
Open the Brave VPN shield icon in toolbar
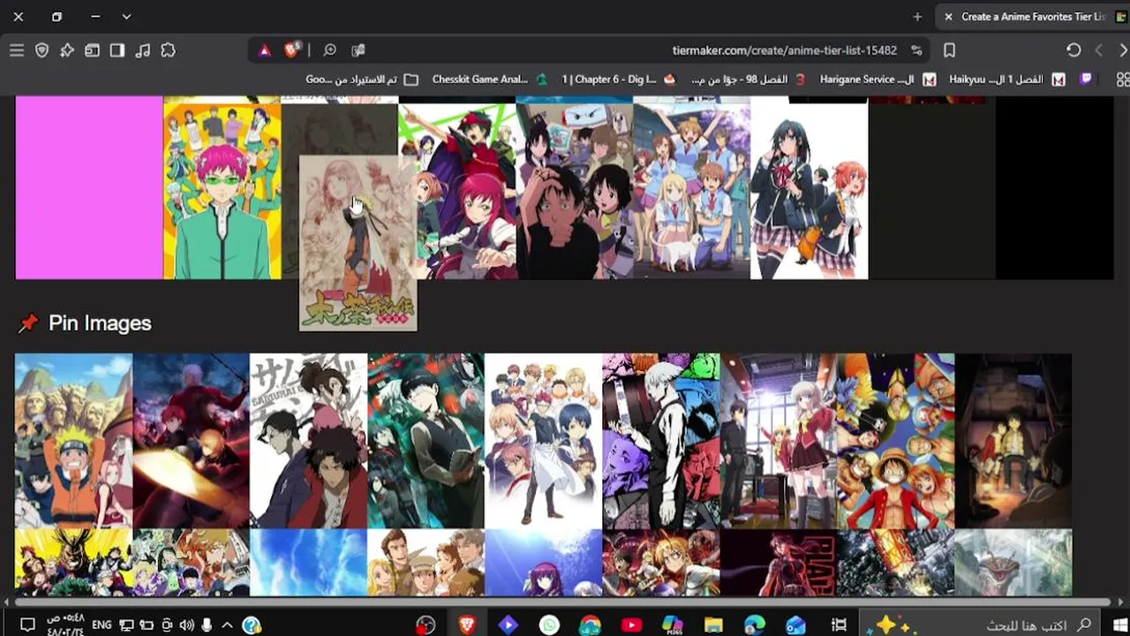click(41, 50)
